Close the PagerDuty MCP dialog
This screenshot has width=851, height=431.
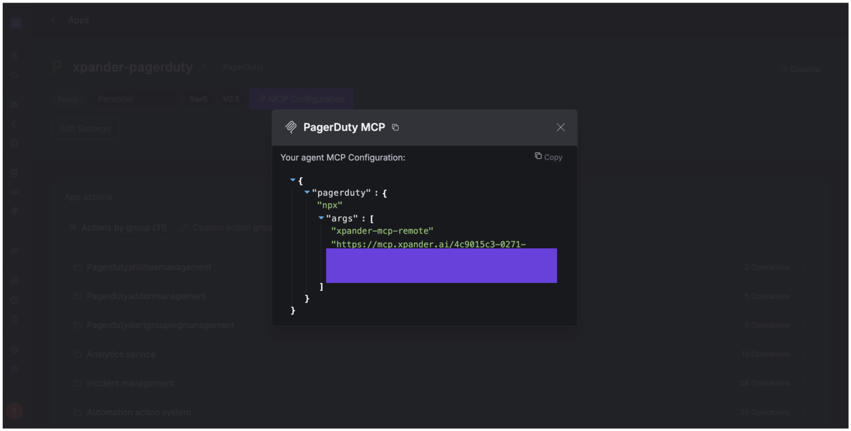[560, 127]
